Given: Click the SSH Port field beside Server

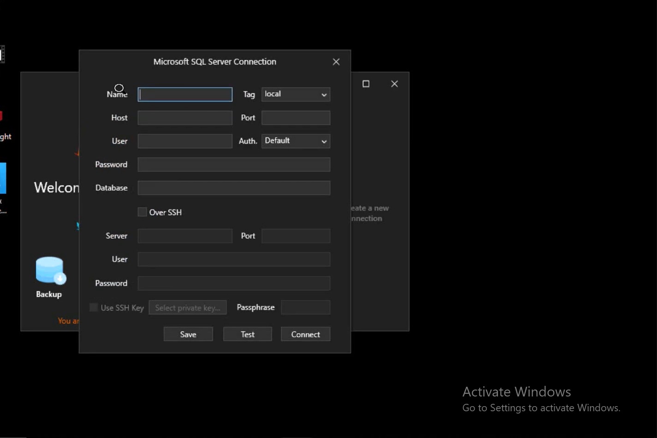Looking at the screenshot, I should tap(296, 236).
